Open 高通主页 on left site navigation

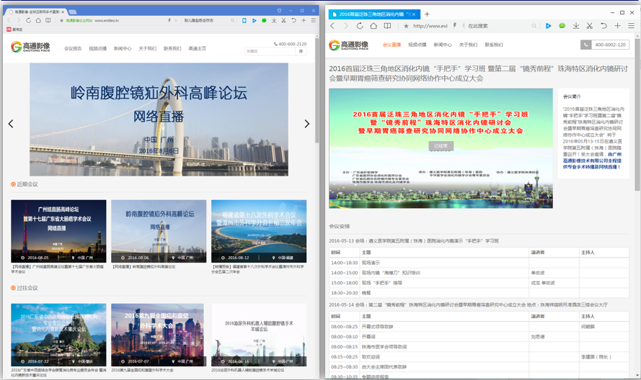198,48
